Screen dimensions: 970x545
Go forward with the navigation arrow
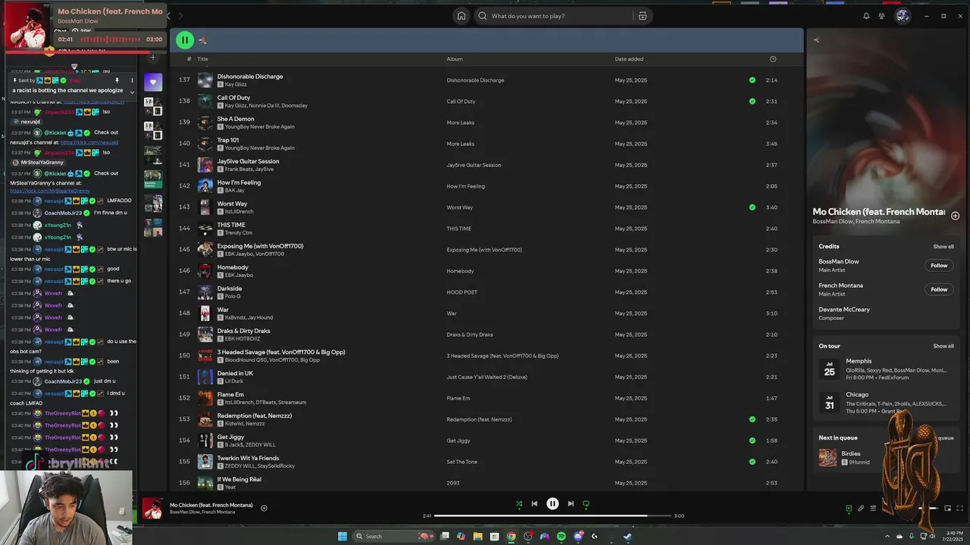pos(181,16)
